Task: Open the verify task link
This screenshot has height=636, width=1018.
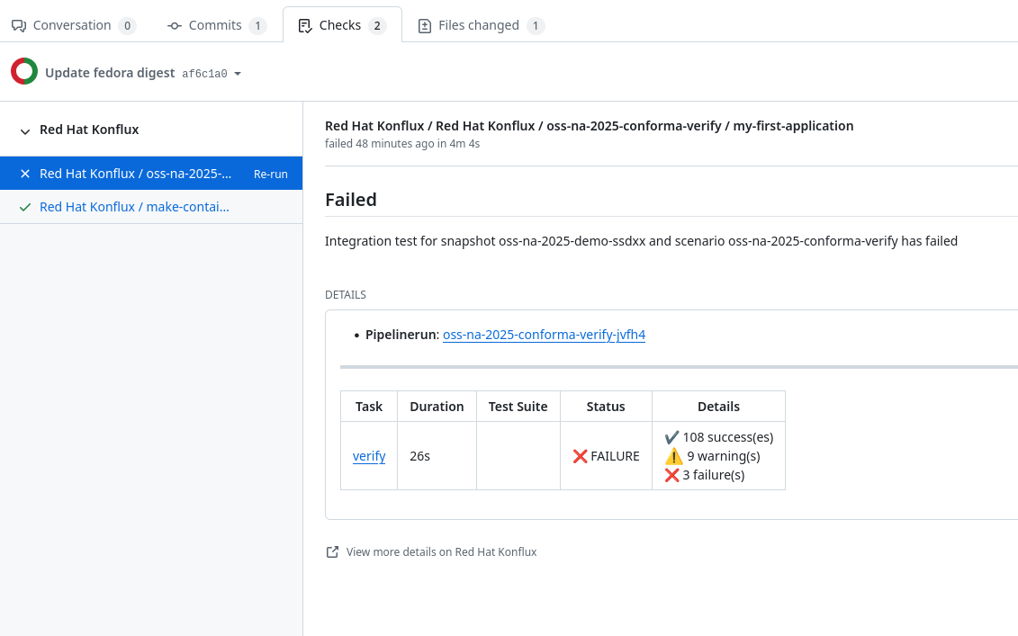Action: (369, 456)
